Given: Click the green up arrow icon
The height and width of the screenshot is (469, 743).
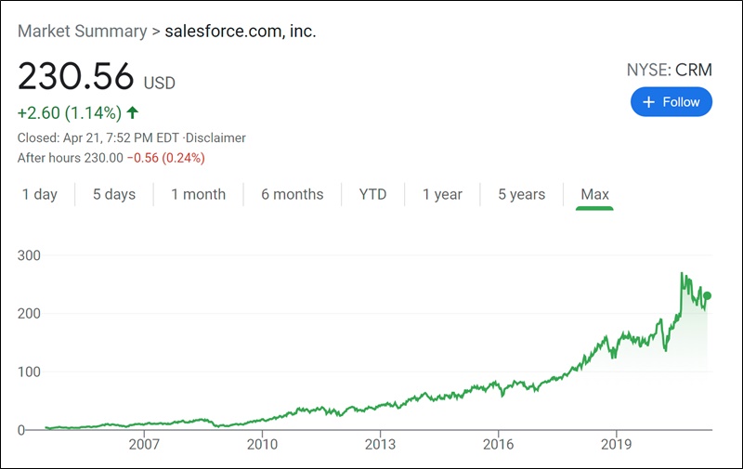Looking at the screenshot, I should [x=133, y=113].
